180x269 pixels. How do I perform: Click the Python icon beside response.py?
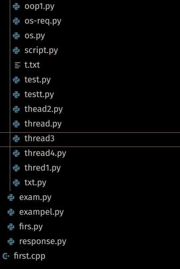(11, 241)
